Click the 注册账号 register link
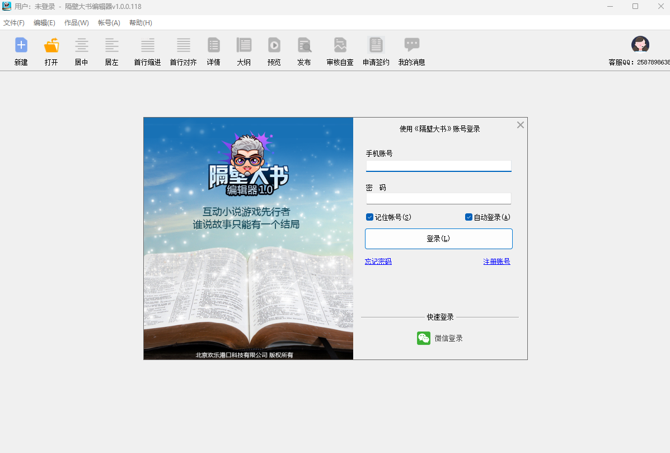The height and width of the screenshot is (453, 670). tap(496, 261)
